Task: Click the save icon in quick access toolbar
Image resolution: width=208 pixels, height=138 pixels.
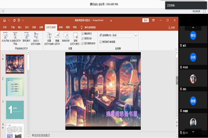Action: coord(4,20)
